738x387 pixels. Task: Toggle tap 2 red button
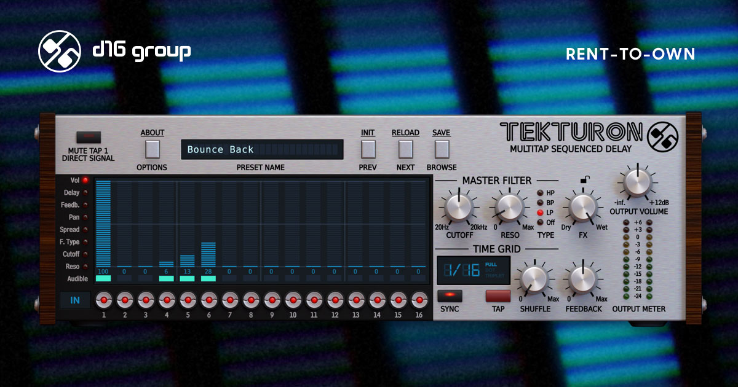point(125,300)
